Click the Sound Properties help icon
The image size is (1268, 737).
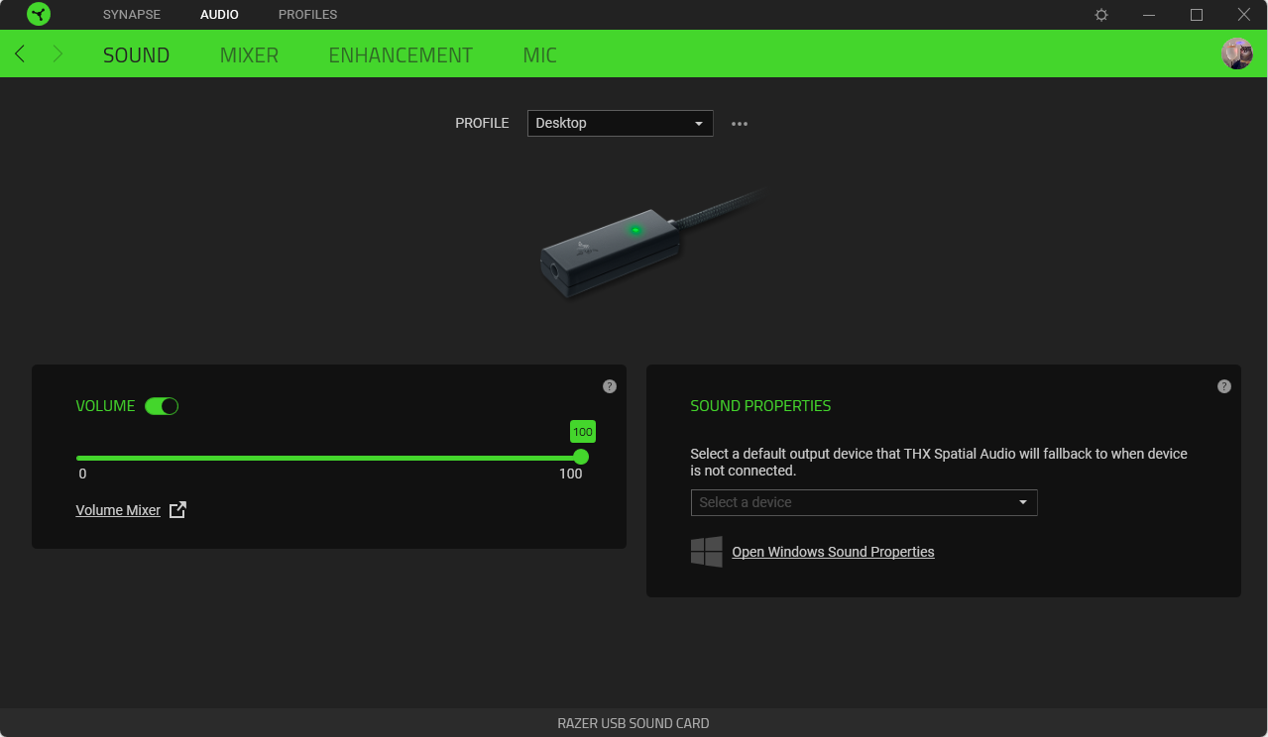point(1224,386)
